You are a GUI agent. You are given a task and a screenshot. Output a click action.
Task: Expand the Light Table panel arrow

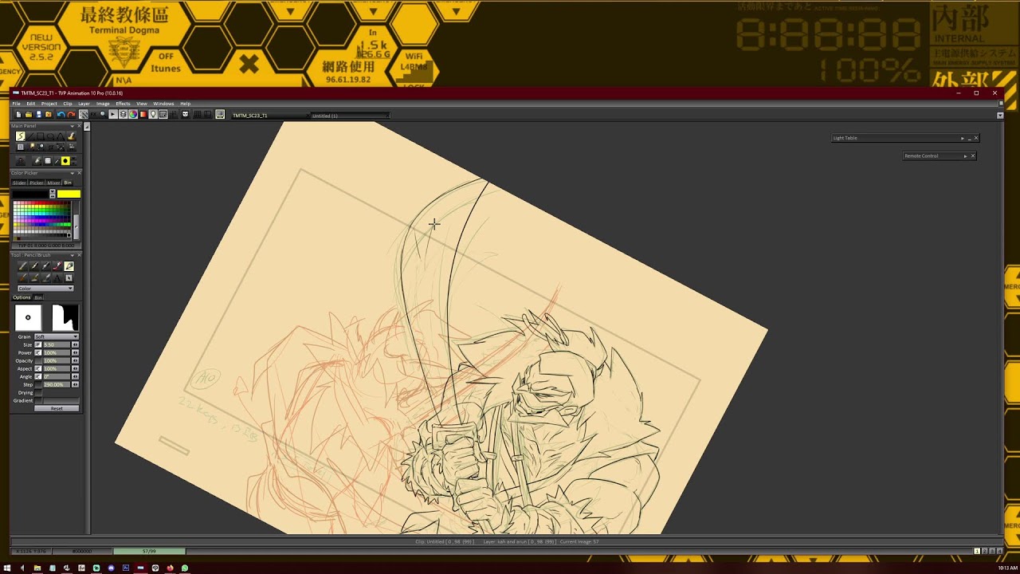[962, 138]
